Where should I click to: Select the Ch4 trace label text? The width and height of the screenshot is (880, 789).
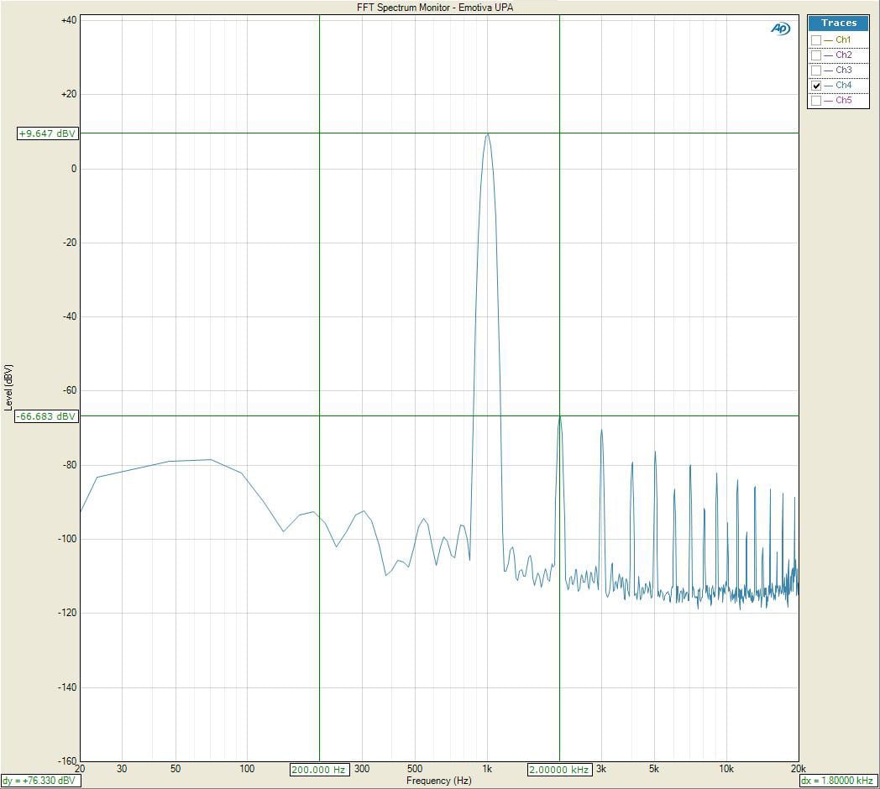click(x=843, y=86)
